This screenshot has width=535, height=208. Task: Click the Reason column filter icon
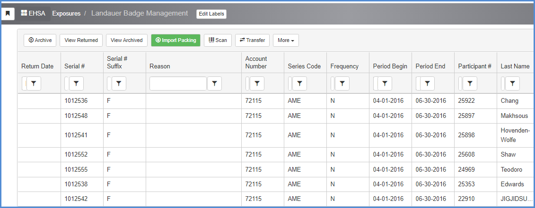pos(214,83)
